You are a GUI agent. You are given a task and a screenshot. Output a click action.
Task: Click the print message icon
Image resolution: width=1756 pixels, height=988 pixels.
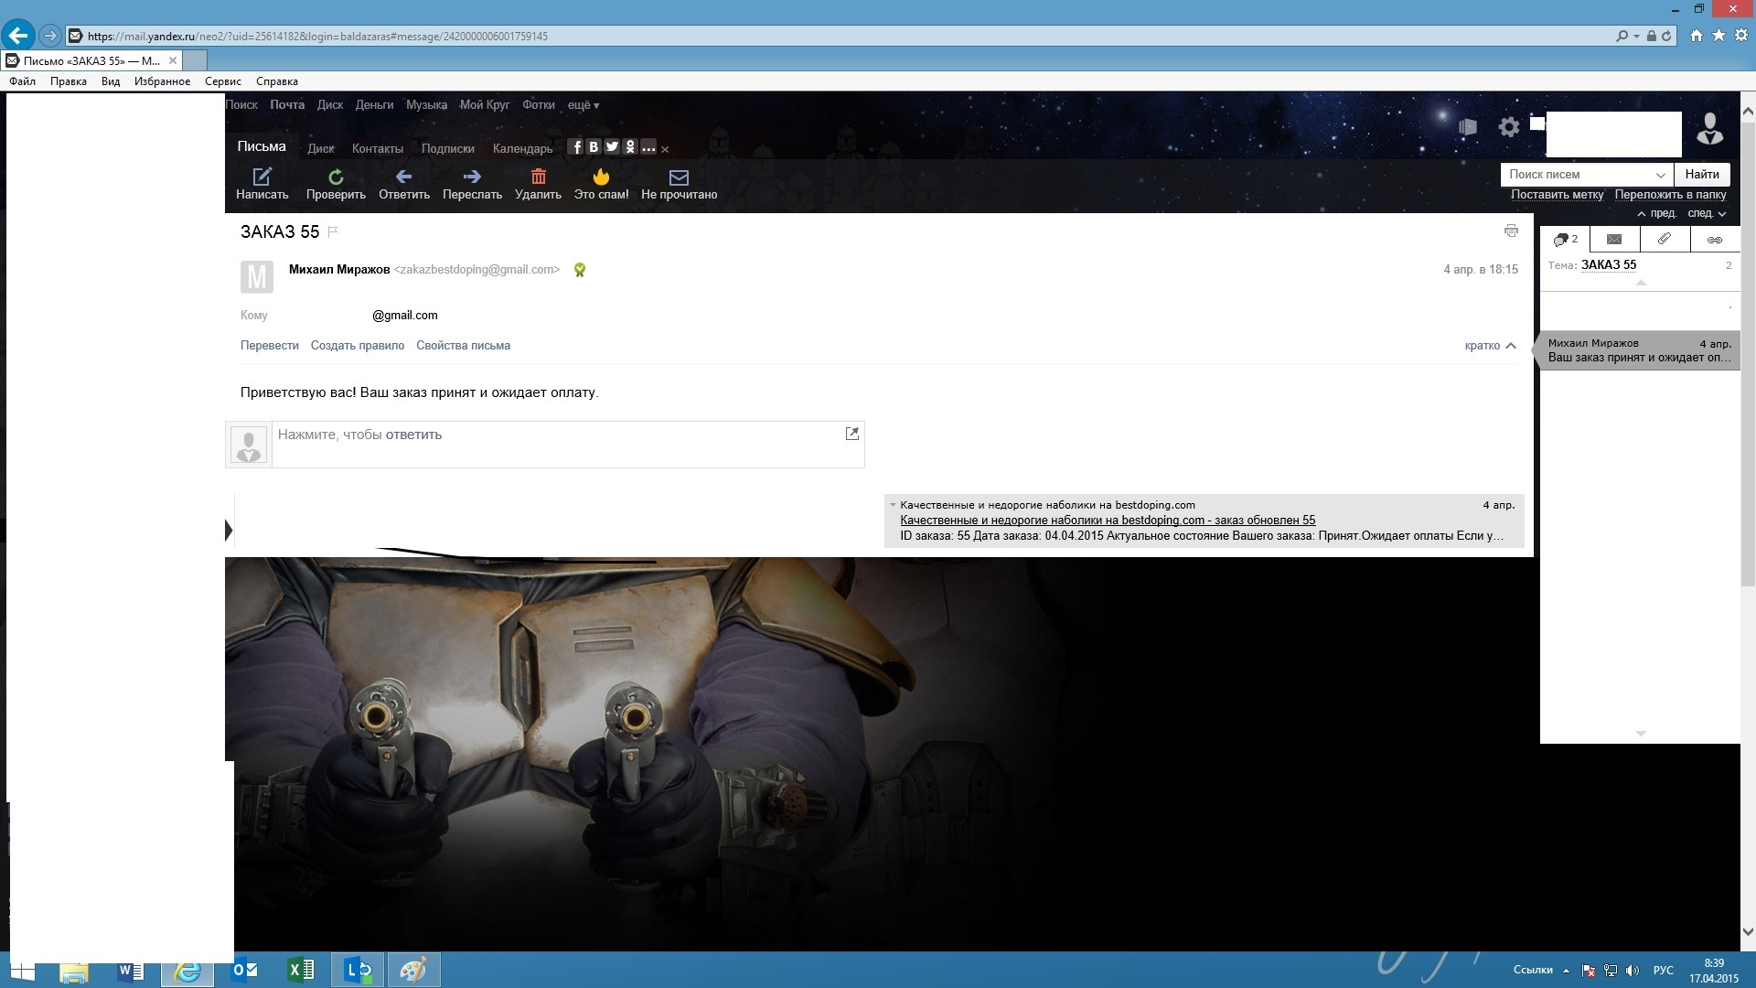pyautogui.click(x=1511, y=231)
